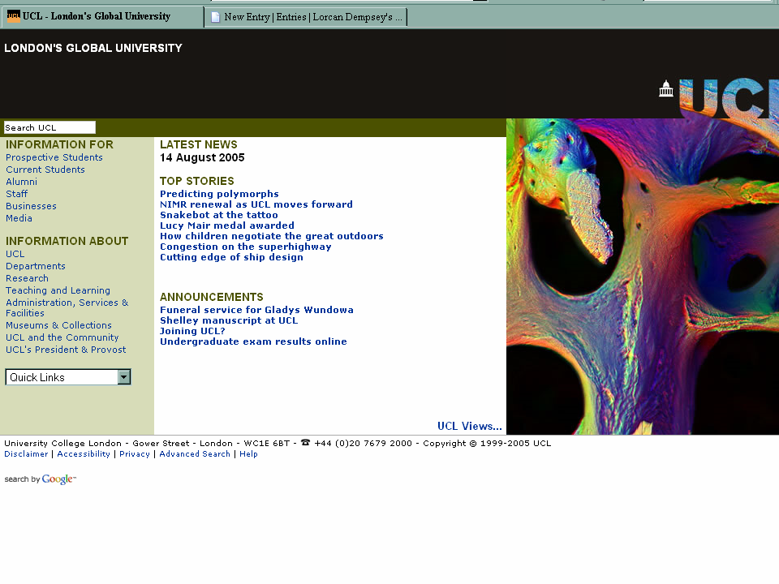
Task: Read the Snakebot at the tattoo story
Action: (218, 215)
